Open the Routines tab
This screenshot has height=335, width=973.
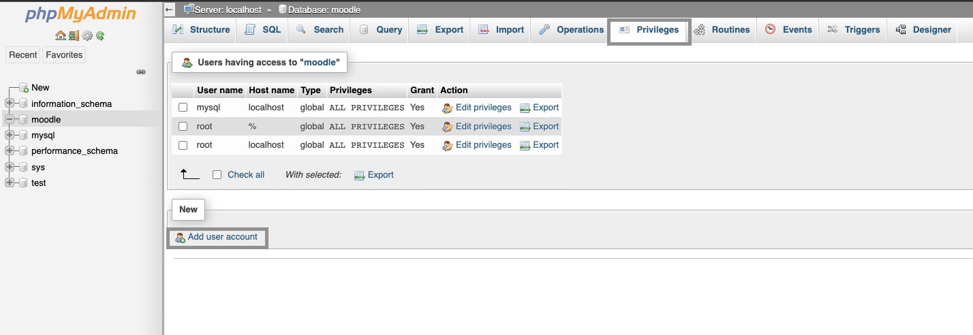pos(722,30)
